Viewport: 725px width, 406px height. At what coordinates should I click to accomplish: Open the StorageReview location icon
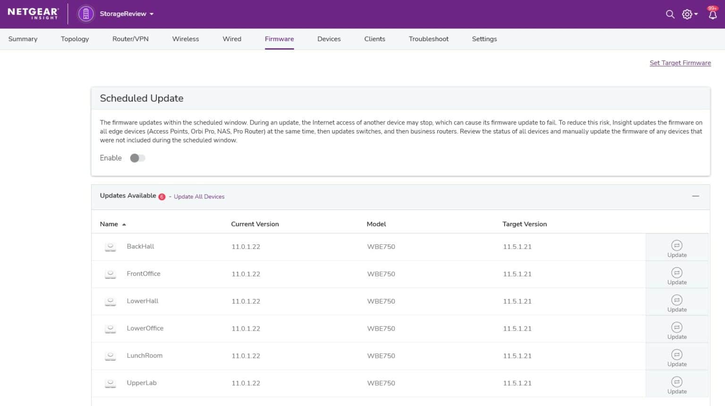tap(86, 14)
